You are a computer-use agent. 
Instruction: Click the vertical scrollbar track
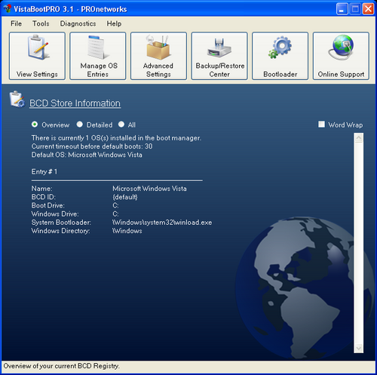[359, 243]
